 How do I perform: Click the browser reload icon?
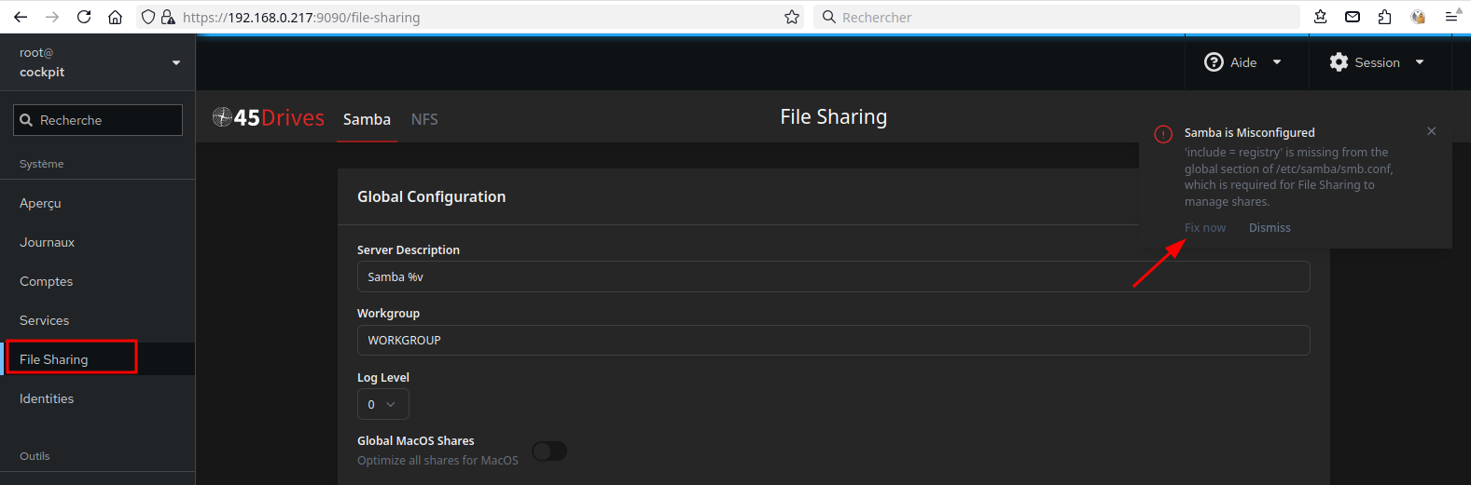pyautogui.click(x=84, y=17)
